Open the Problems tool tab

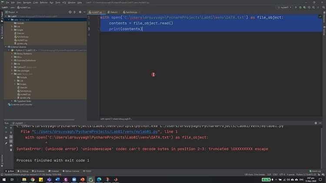coord(38,171)
